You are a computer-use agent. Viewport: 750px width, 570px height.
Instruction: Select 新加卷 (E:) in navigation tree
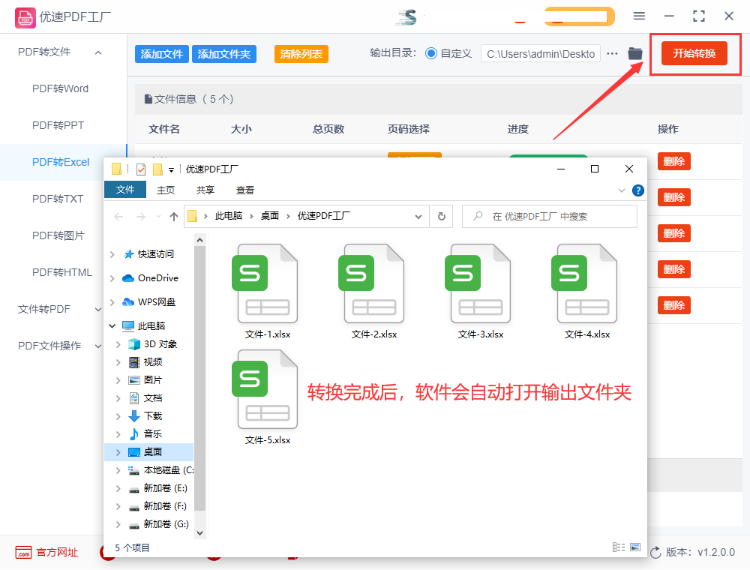click(166, 488)
